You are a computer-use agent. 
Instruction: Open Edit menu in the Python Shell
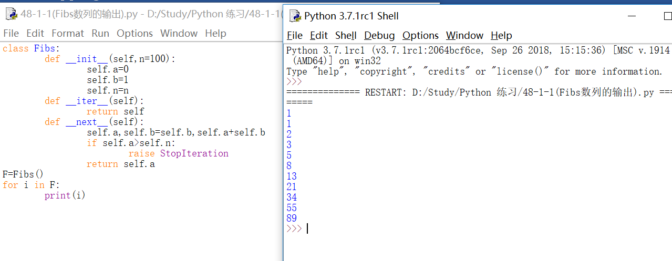(319, 35)
